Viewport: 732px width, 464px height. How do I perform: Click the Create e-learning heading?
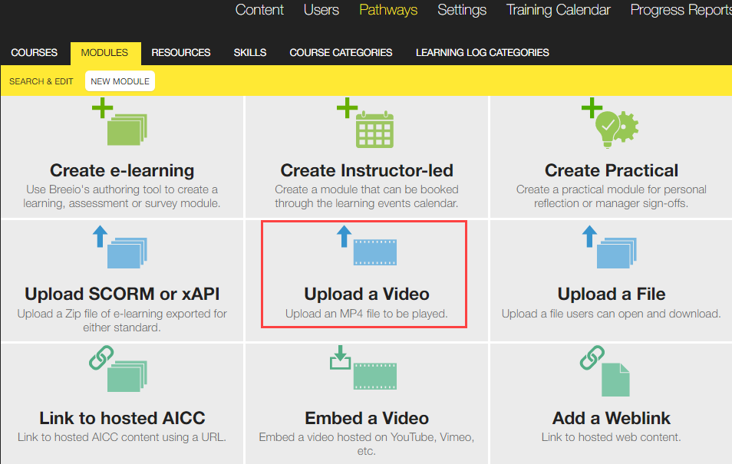[122, 170]
